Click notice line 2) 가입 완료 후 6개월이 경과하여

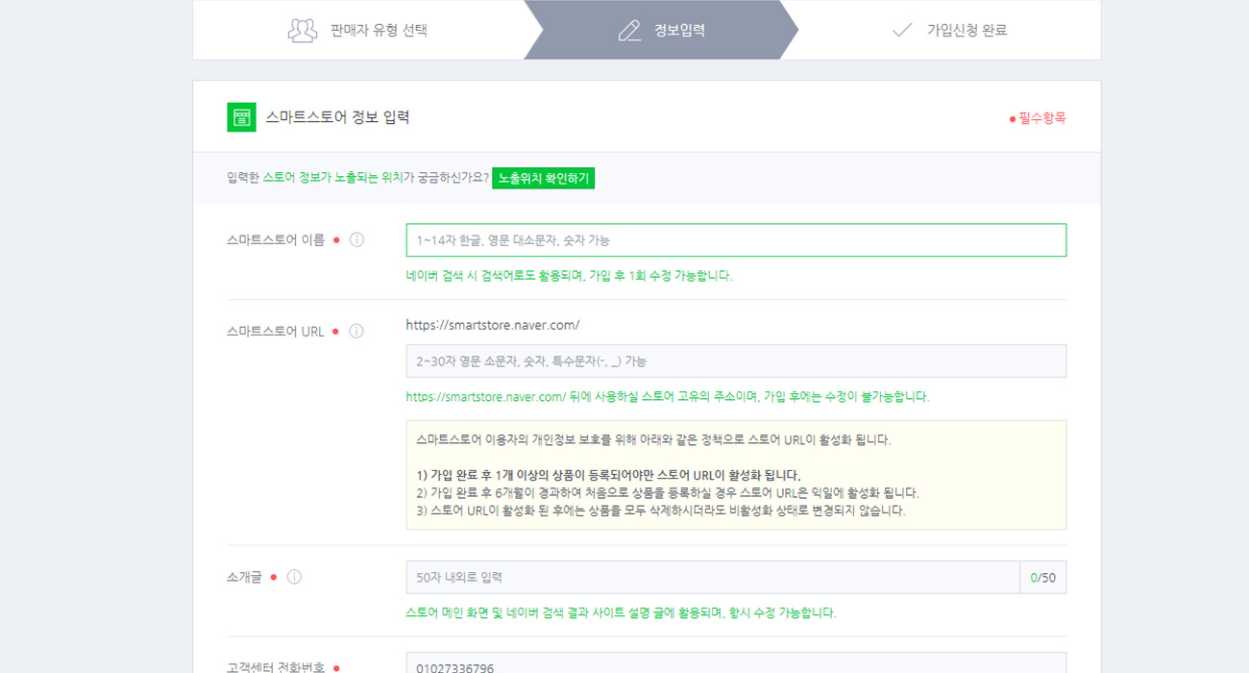[668, 492]
